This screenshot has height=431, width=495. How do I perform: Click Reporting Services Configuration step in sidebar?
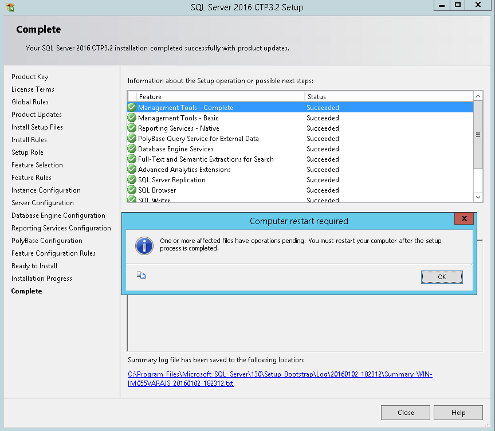tap(61, 228)
